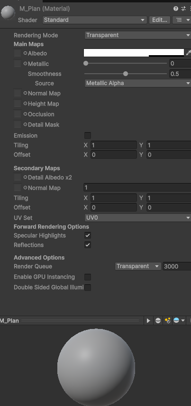Enable GPU Instancing checkbox
Viewport: 191px width, 406px height.
coord(88,277)
